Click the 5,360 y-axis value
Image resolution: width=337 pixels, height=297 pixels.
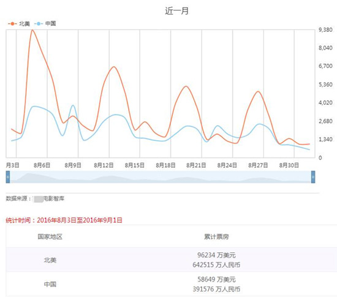tap(325, 85)
